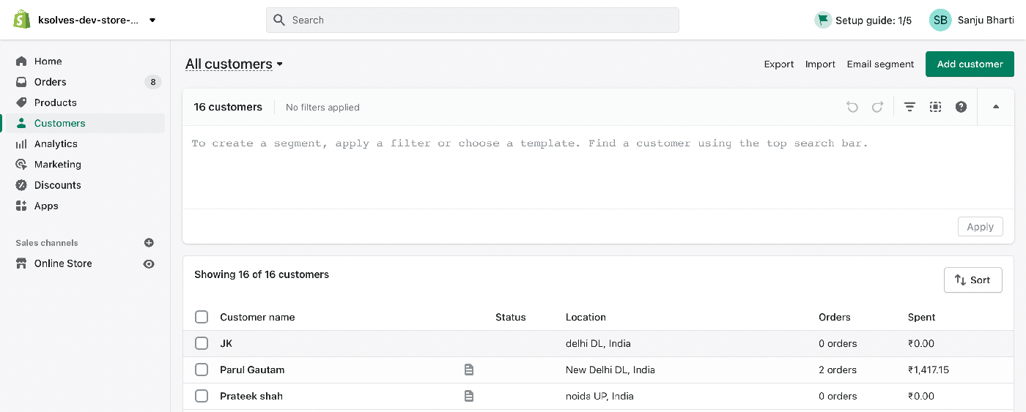Click the Discounts percent icon
Image resolution: width=1026 pixels, height=412 pixels.
coord(21,185)
